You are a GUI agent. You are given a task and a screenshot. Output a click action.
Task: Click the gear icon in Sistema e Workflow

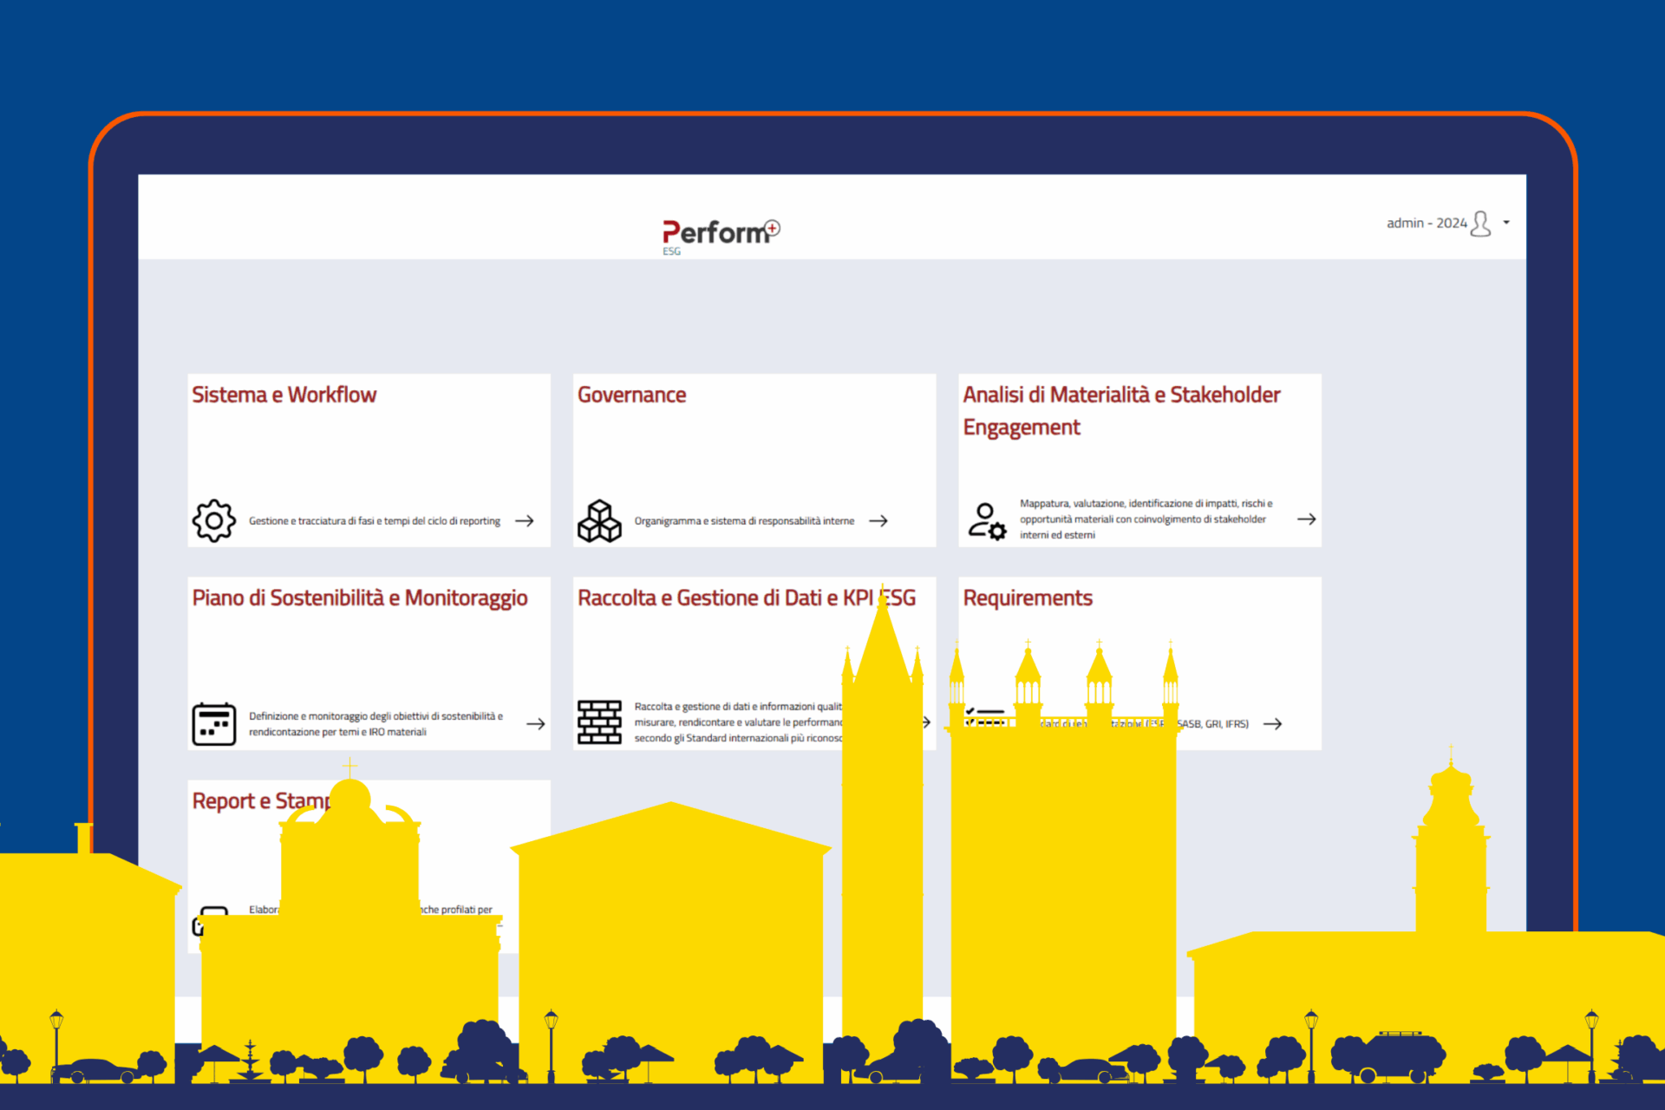coord(213,520)
